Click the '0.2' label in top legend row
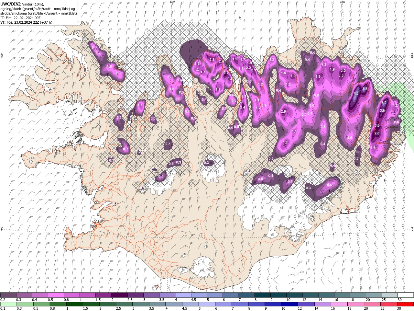The width and height of the screenshot is (414, 311). click(x=3, y=300)
